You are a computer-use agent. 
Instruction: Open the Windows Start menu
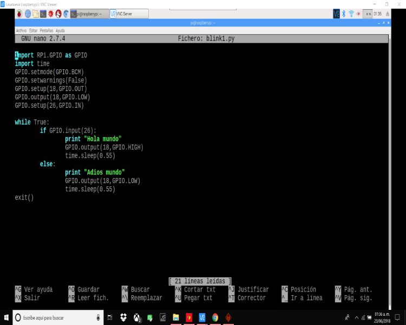point(6,318)
